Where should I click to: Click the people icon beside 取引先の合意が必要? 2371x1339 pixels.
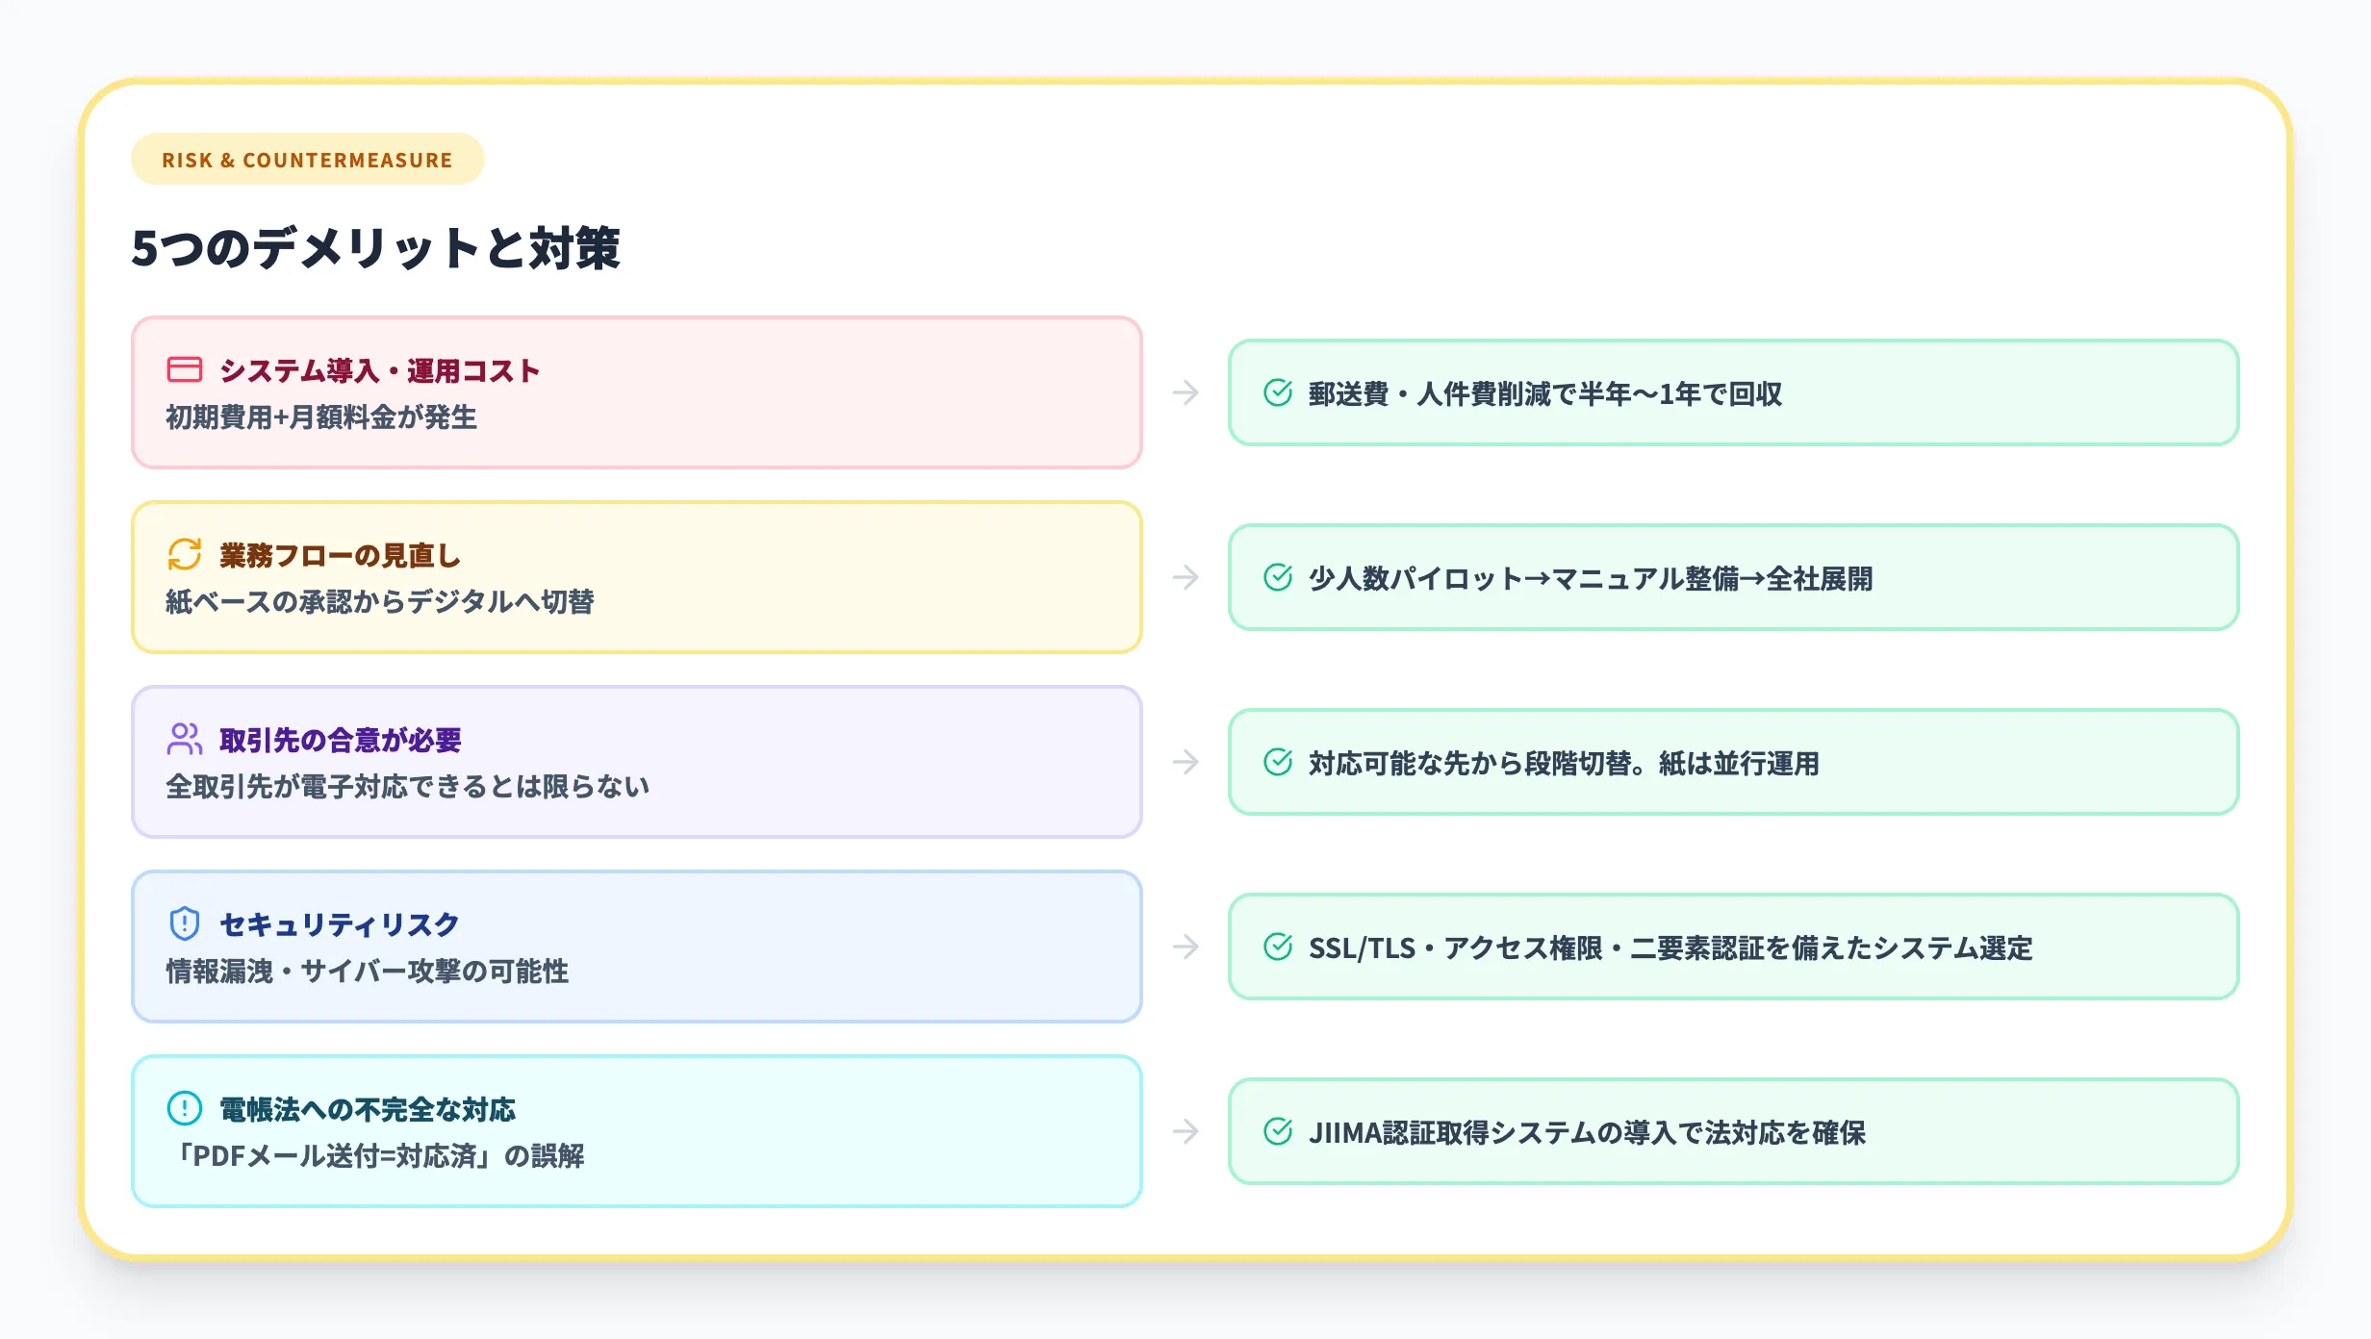(184, 739)
